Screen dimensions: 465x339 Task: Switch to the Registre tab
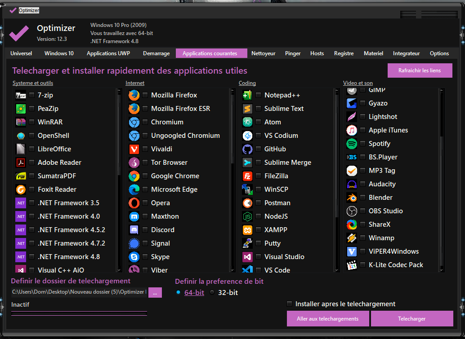click(x=344, y=53)
